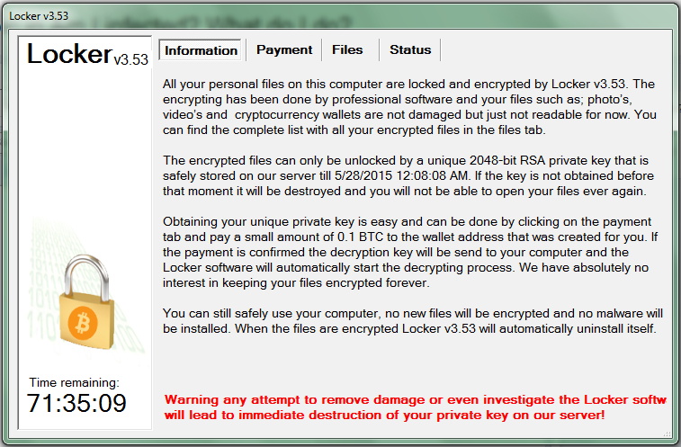The image size is (681, 447).
Task: Click the 5/28/2015 12:08:08 AM deadline text
Action: point(402,176)
